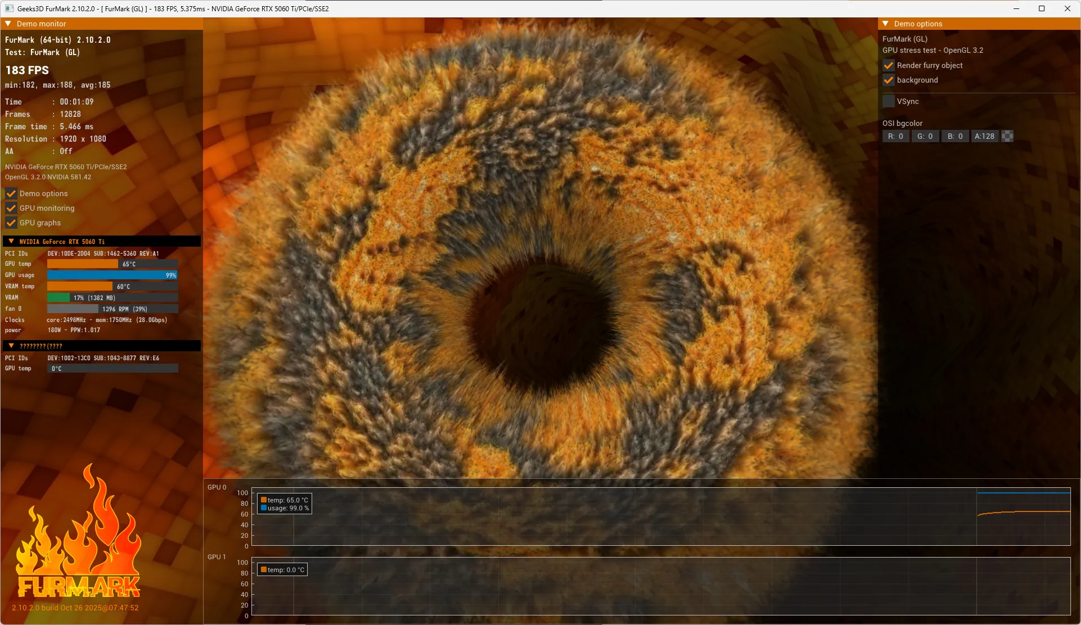The width and height of the screenshot is (1081, 625).
Task: Click the Resolution 1920 x 1080 value
Action: [x=83, y=139]
